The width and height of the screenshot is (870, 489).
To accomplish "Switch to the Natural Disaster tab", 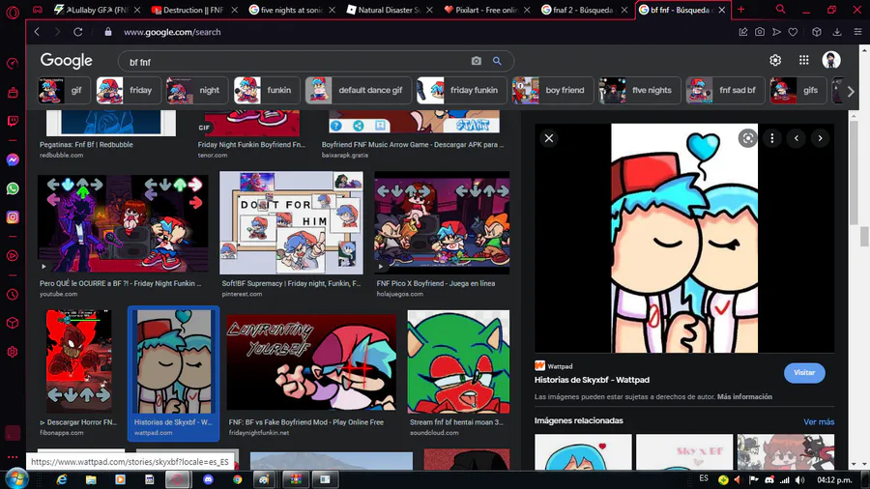I will pos(389,10).
